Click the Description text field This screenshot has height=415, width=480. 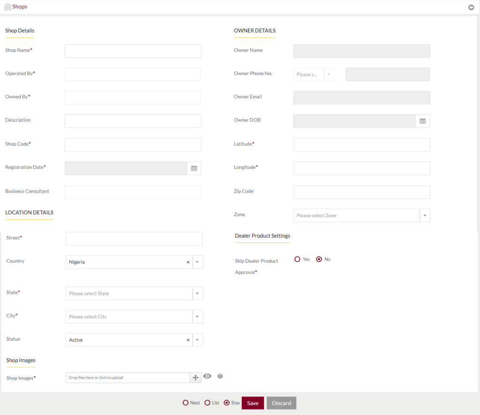coord(133,121)
